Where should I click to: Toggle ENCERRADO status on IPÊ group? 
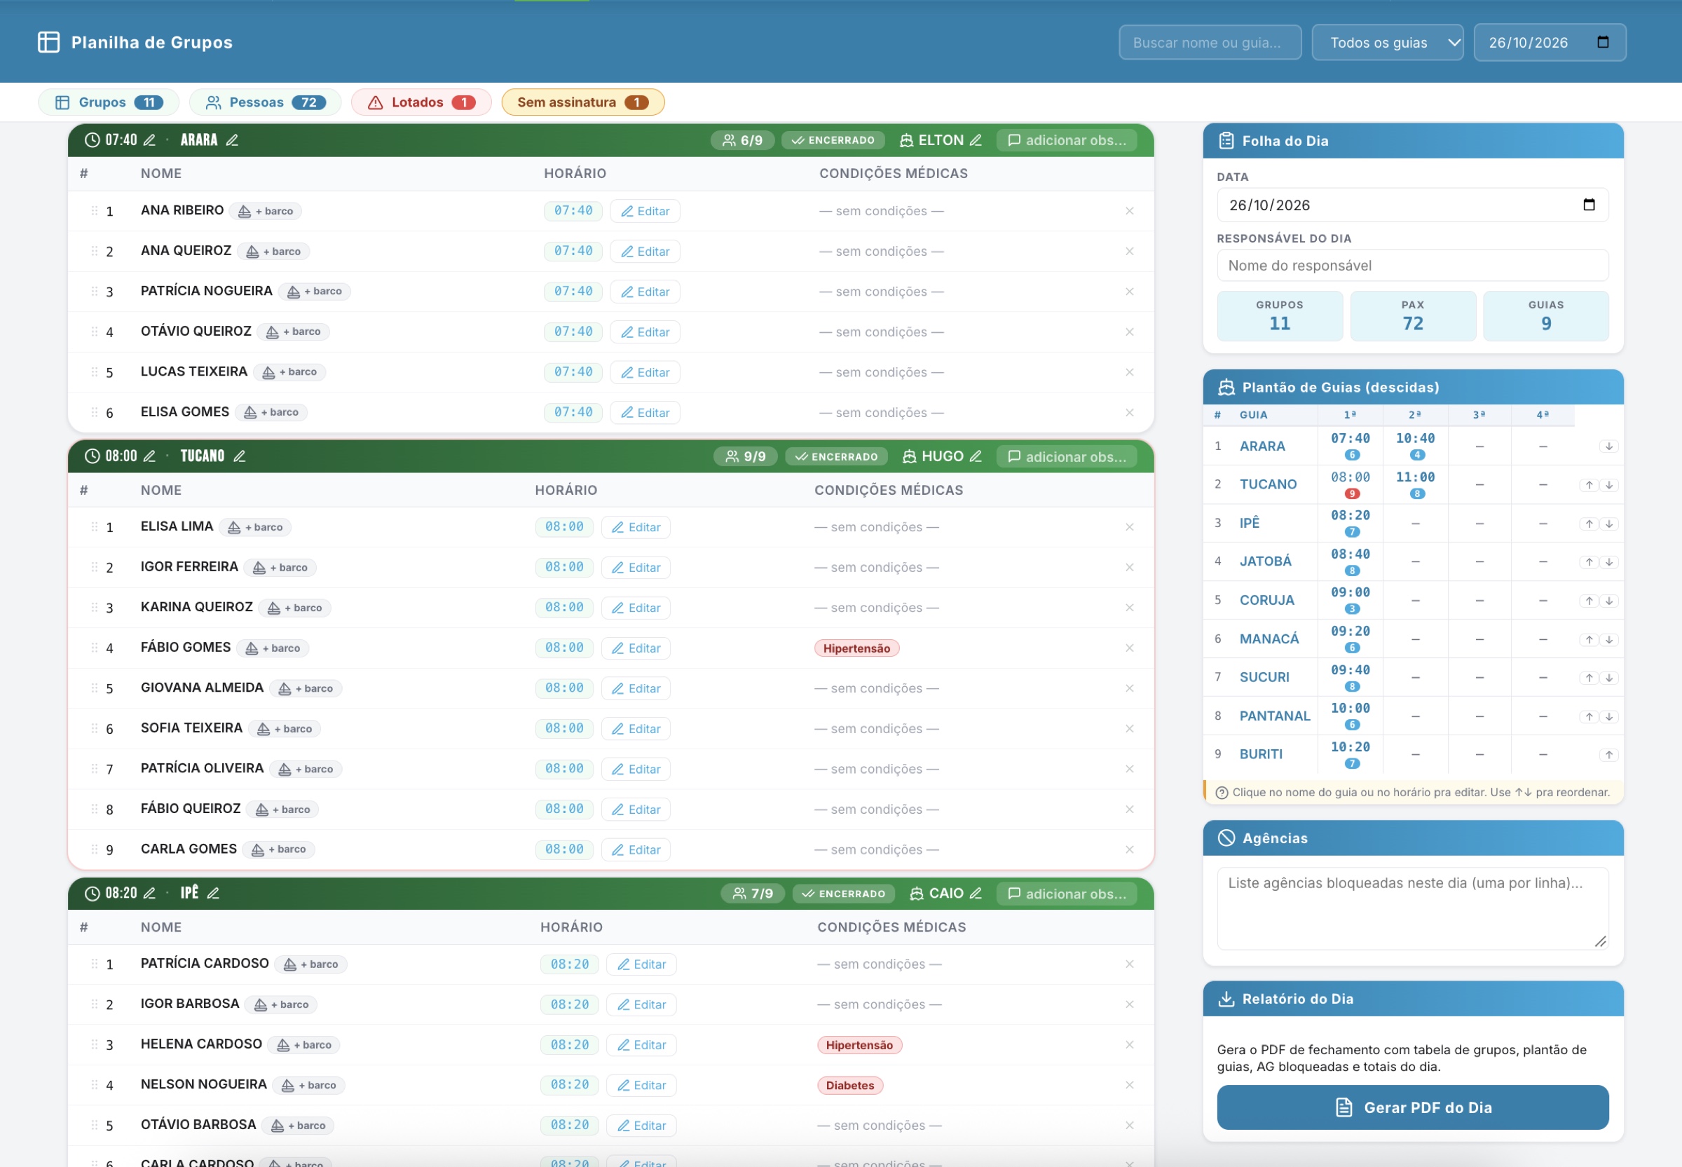844,894
